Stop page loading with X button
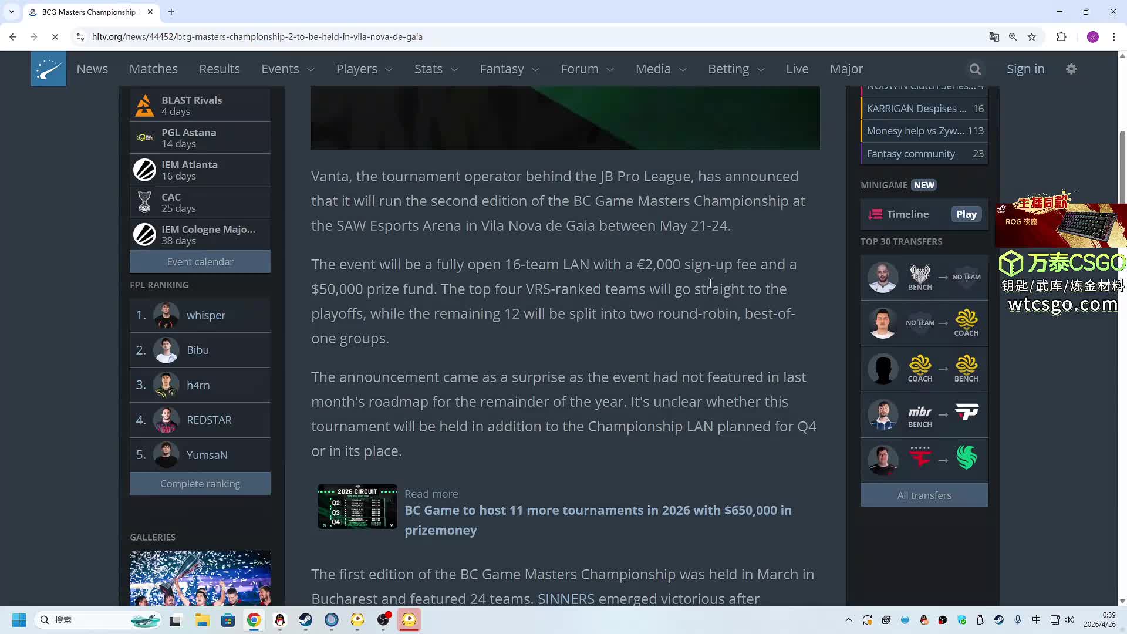This screenshot has width=1127, height=634. coord(55,36)
